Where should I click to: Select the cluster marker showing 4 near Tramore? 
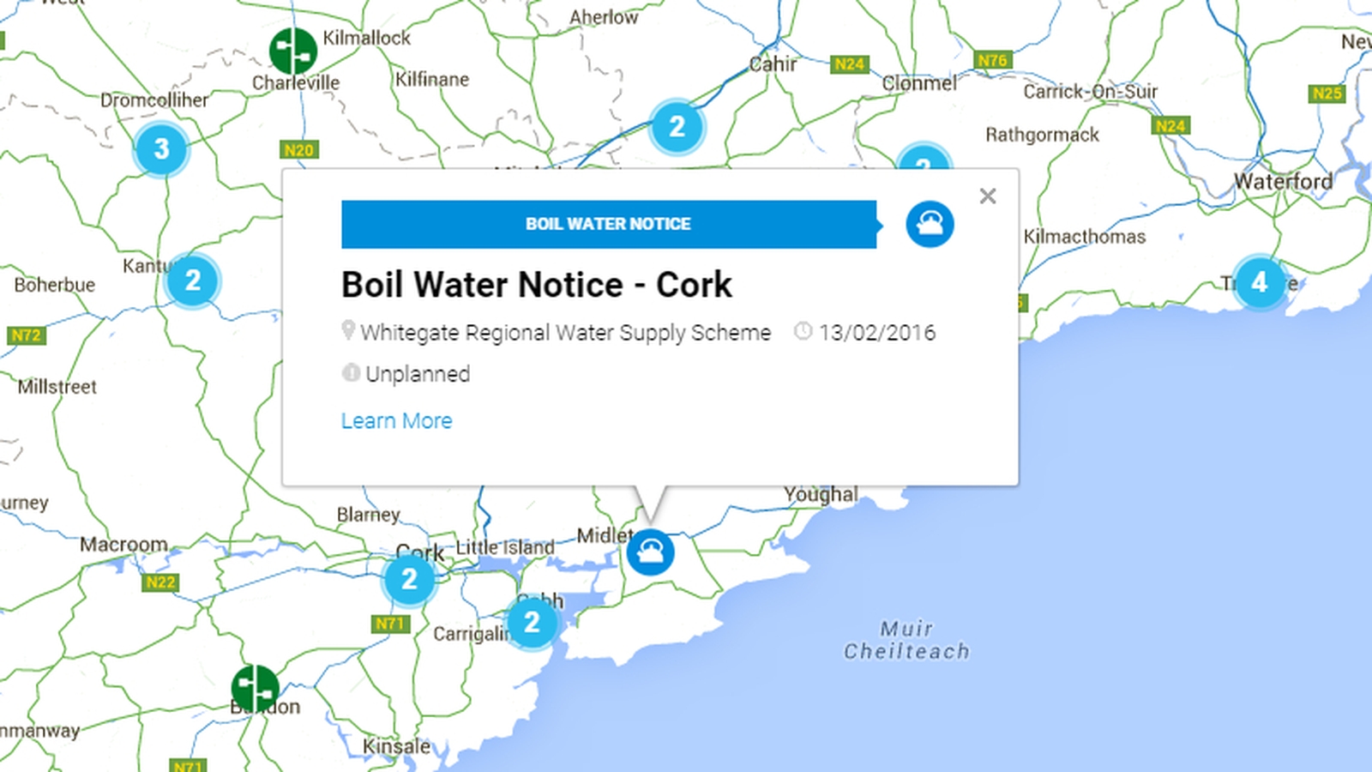1260,281
